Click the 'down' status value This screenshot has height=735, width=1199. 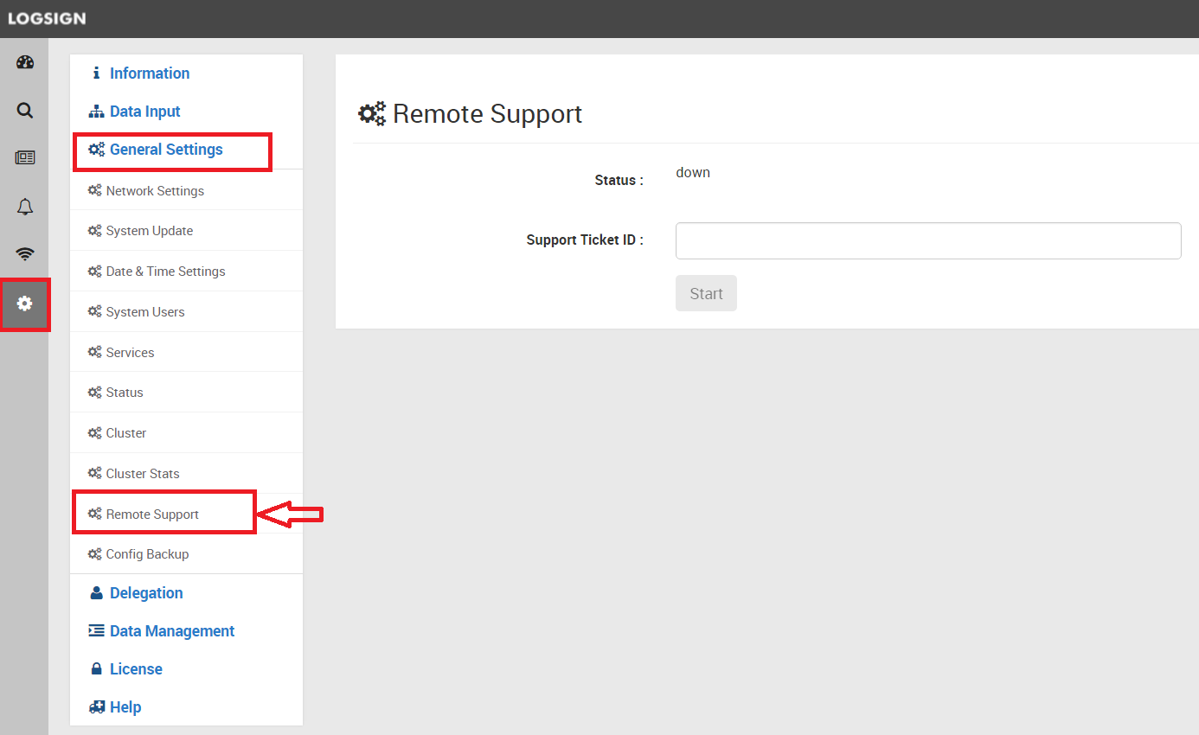pos(693,172)
